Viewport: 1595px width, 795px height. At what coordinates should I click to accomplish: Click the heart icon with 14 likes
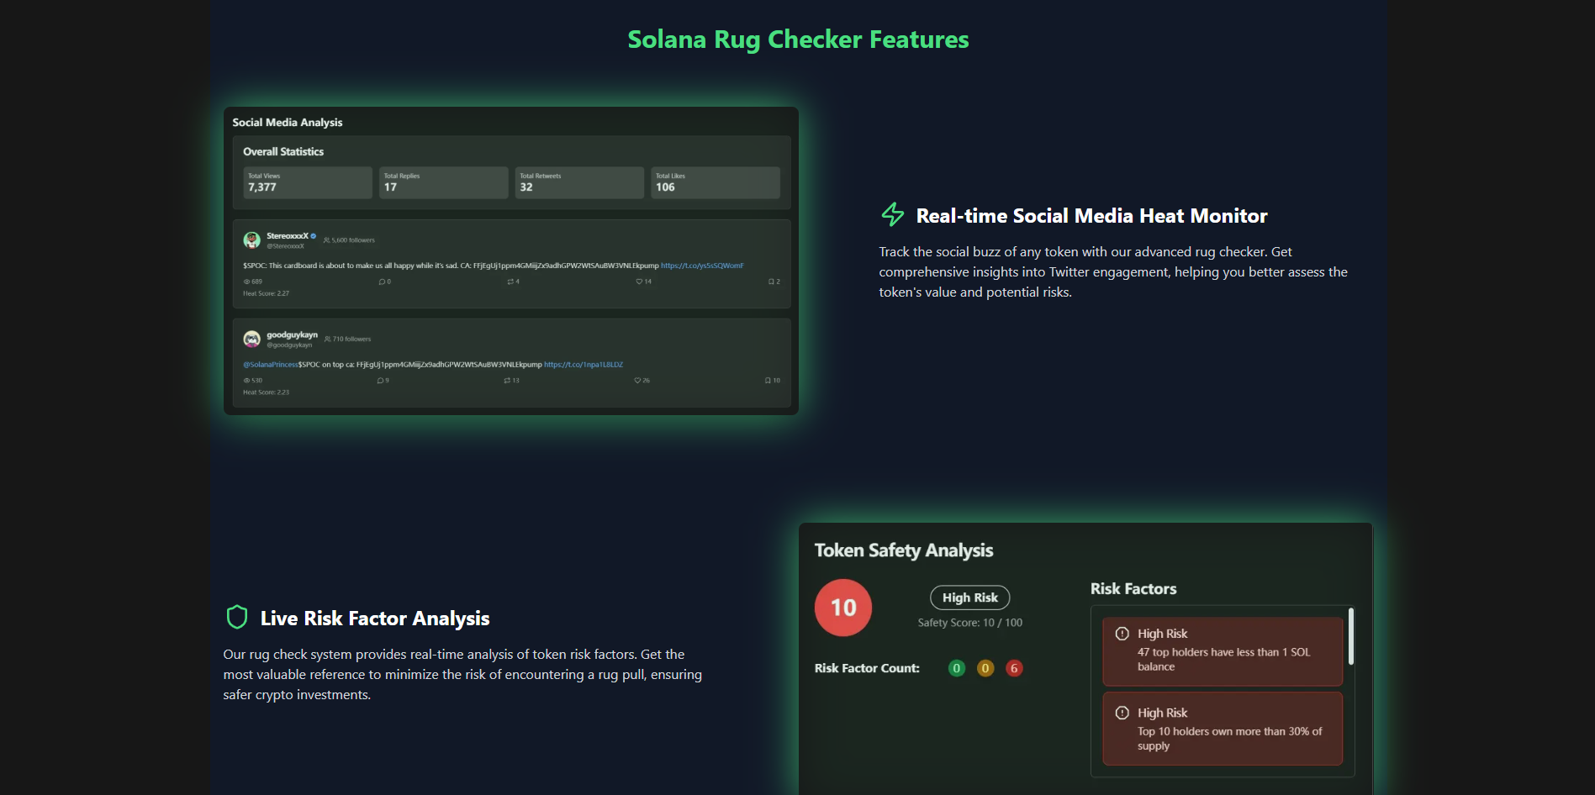click(639, 282)
